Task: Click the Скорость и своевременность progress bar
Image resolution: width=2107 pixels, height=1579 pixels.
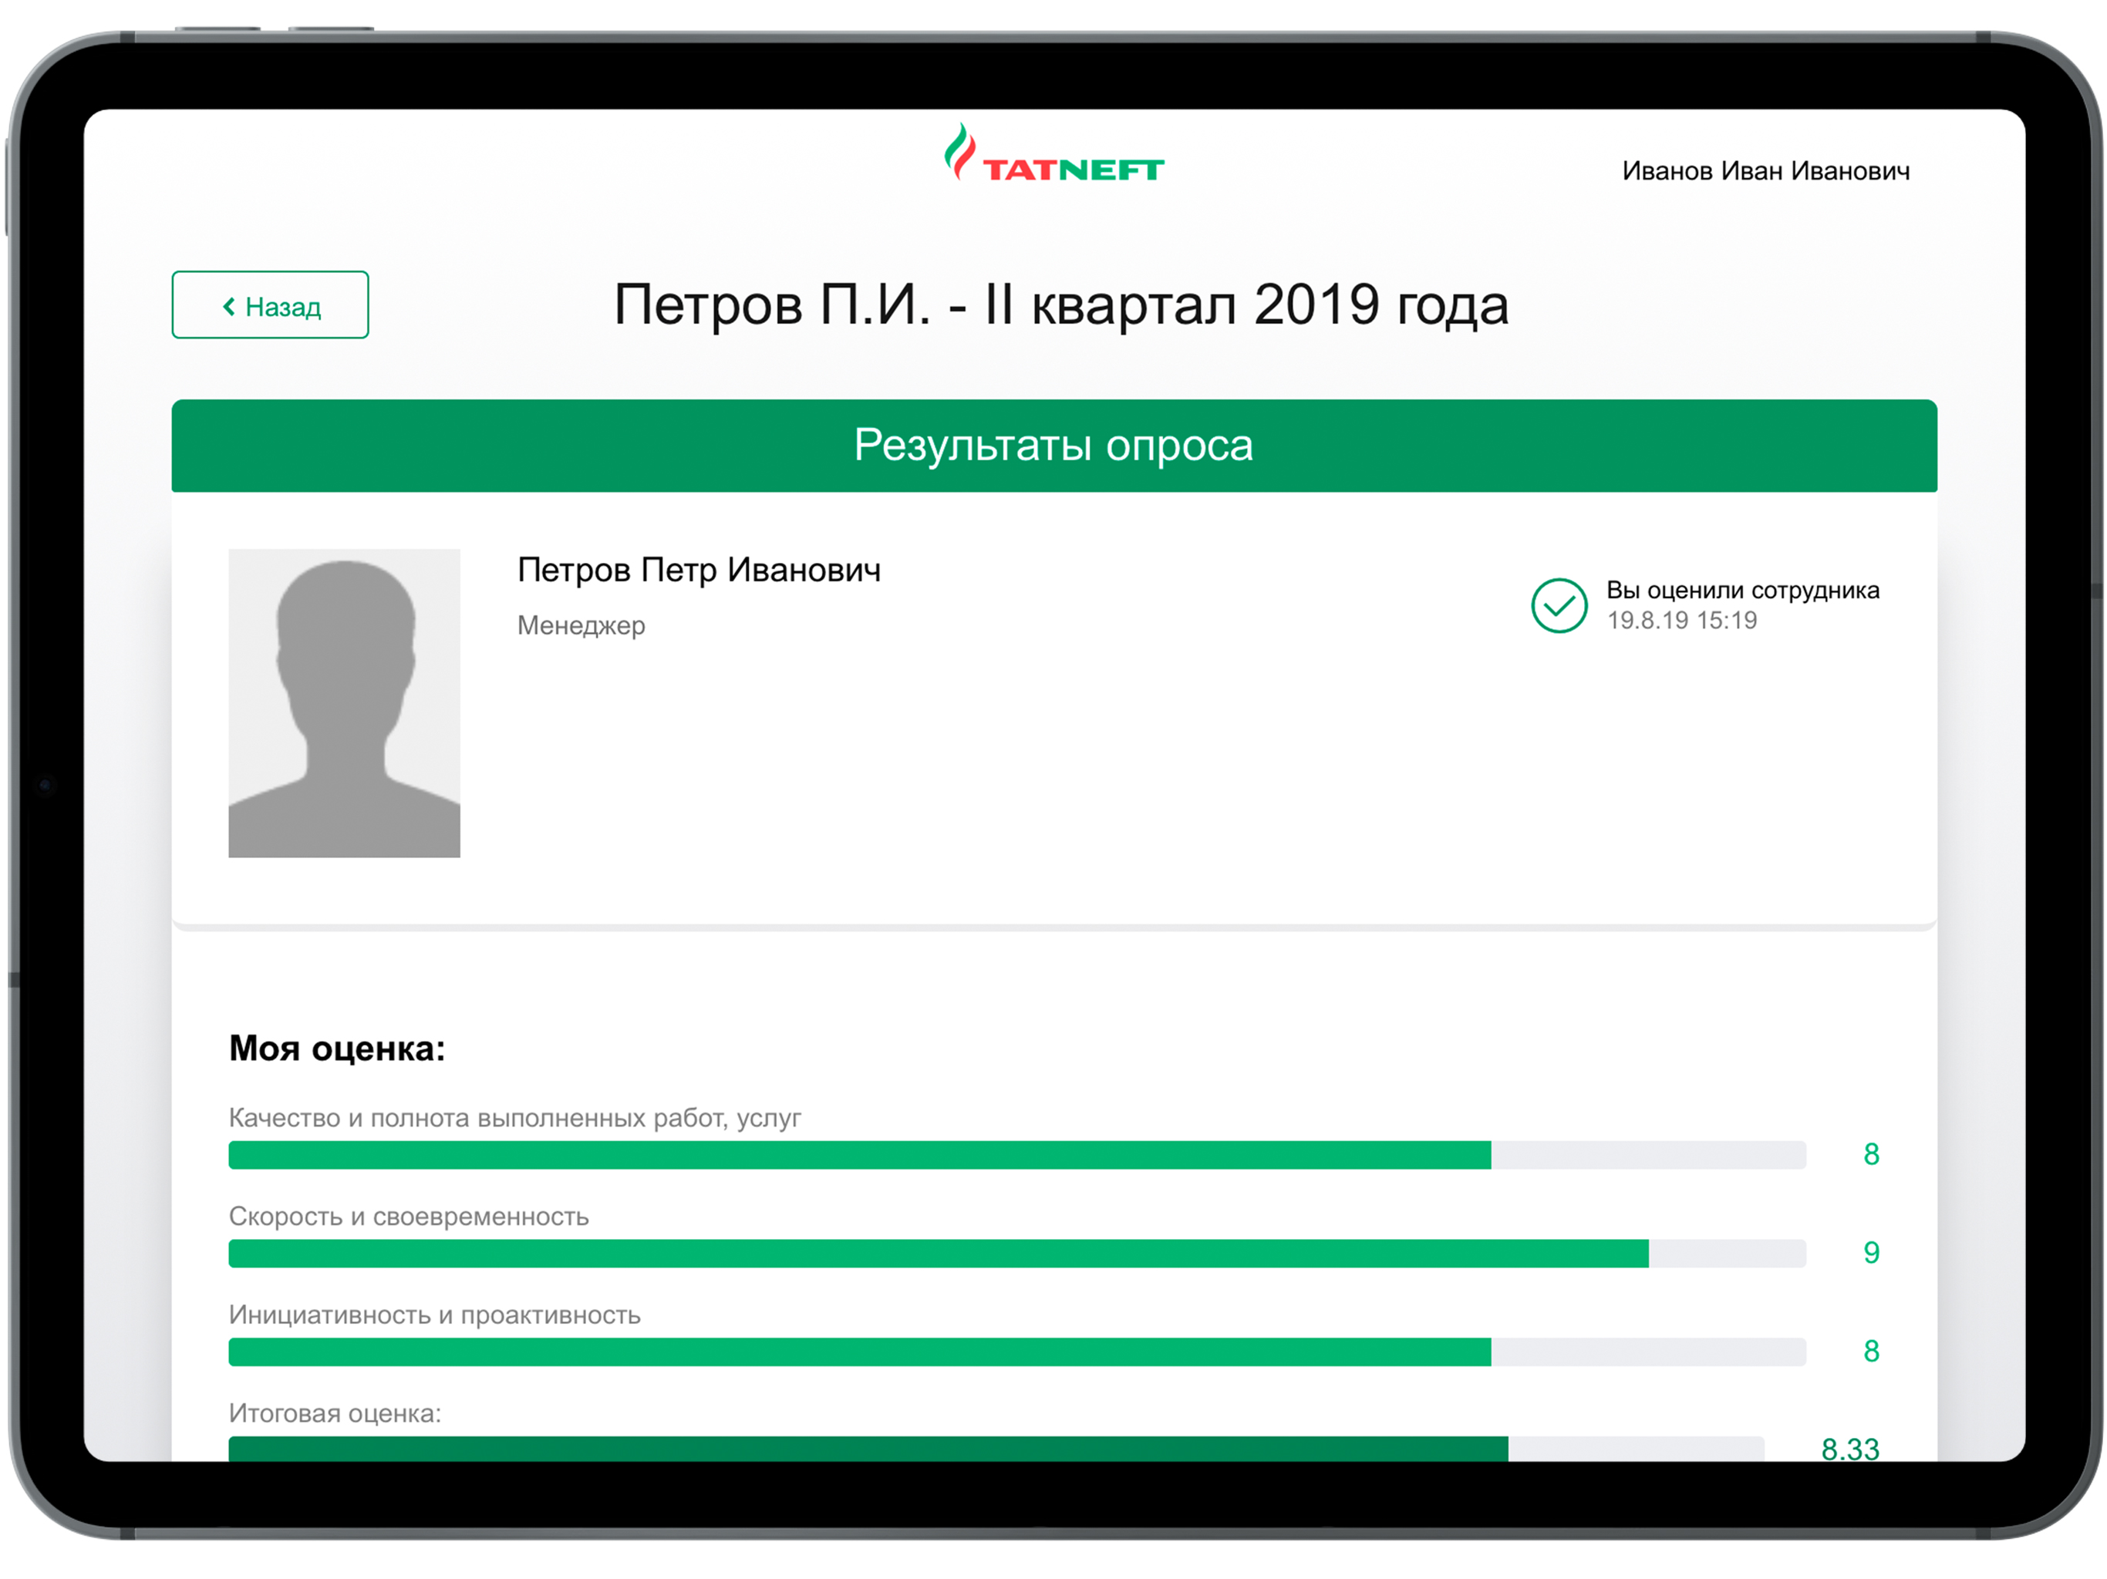Action: pos(1016,1254)
